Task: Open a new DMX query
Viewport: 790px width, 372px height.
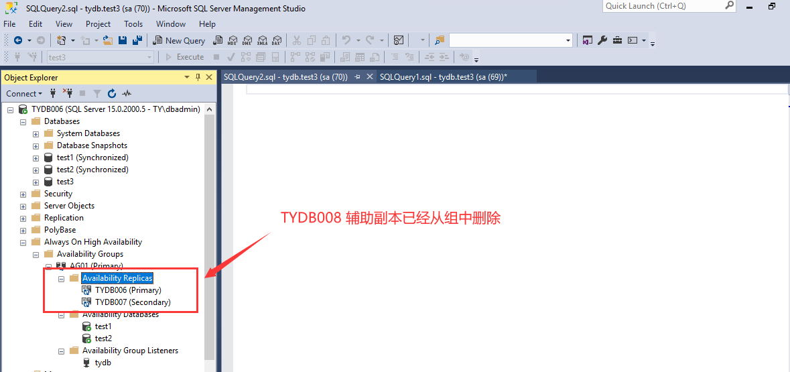Action: 247,40
